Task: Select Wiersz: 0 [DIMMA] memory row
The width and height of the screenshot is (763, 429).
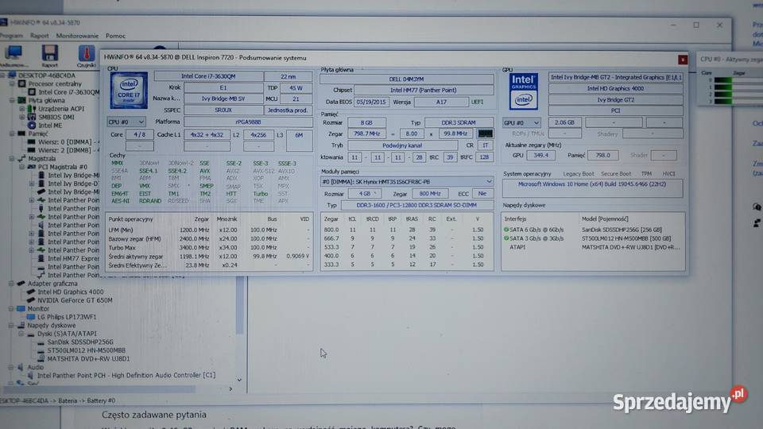Action: (64, 141)
